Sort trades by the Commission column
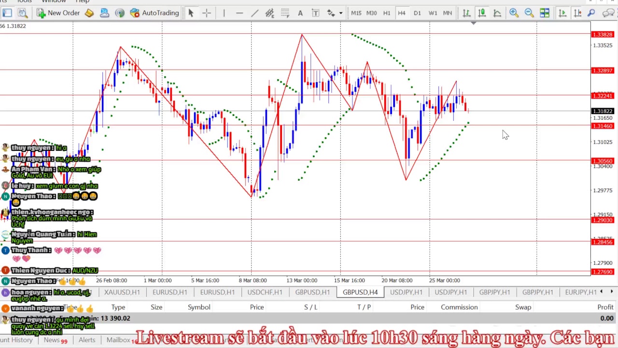The height and width of the screenshot is (348, 618). (x=459, y=307)
